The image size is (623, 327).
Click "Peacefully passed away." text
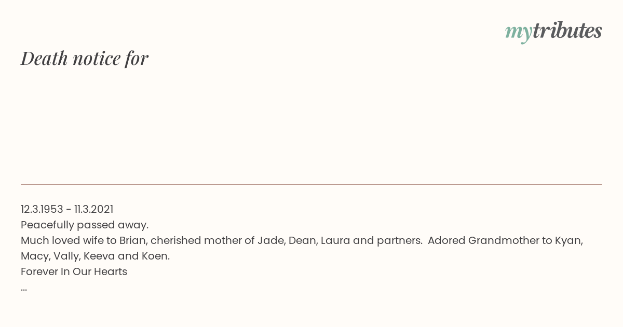(85, 225)
